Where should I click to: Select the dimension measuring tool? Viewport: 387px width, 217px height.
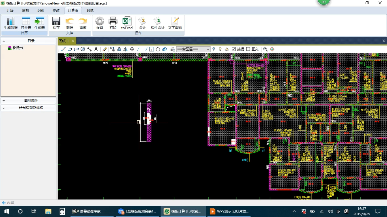pyautogui.click(x=90, y=49)
